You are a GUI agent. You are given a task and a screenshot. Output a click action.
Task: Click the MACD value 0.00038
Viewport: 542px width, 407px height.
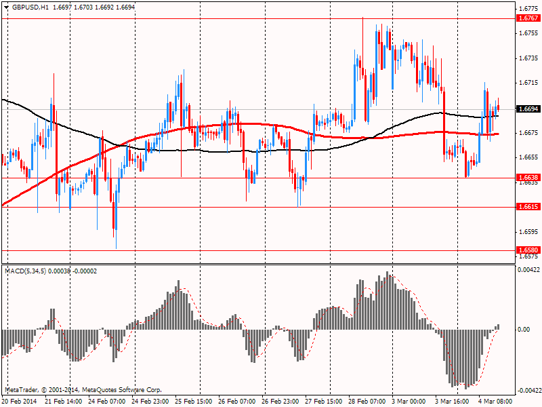click(x=60, y=271)
